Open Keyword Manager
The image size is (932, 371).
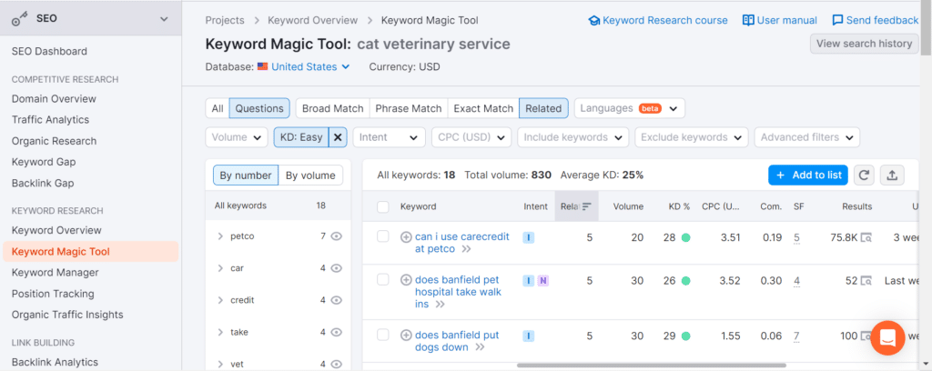(56, 273)
